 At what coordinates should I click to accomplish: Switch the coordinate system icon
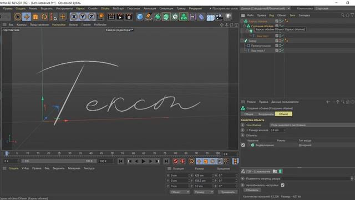(x=100, y=17)
